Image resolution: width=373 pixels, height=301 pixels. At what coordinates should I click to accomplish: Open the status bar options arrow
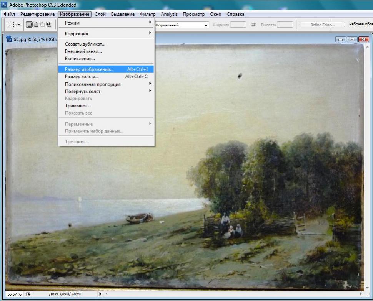[100, 294]
